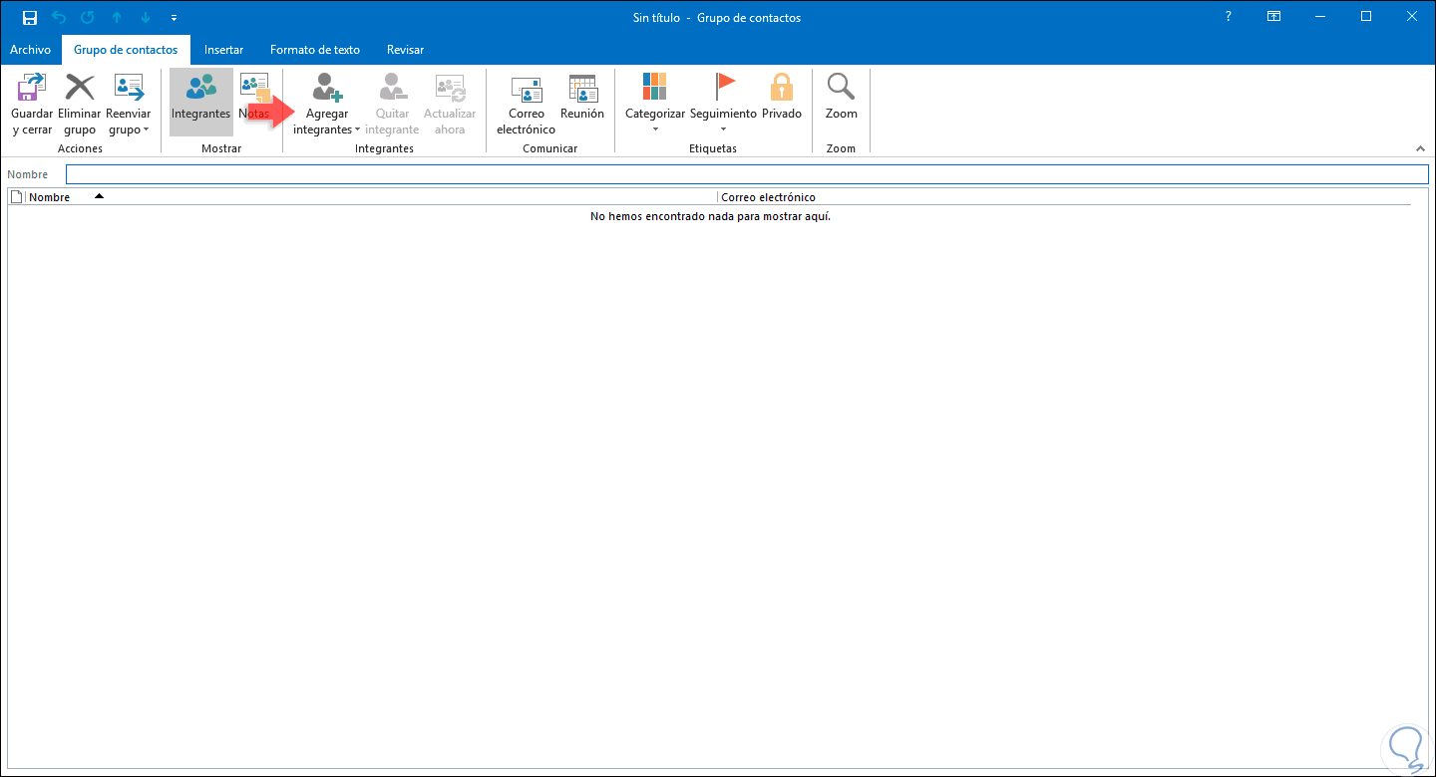Sort by Nombre column header
The width and height of the screenshot is (1436, 777).
pyautogui.click(x=371, y=197)
